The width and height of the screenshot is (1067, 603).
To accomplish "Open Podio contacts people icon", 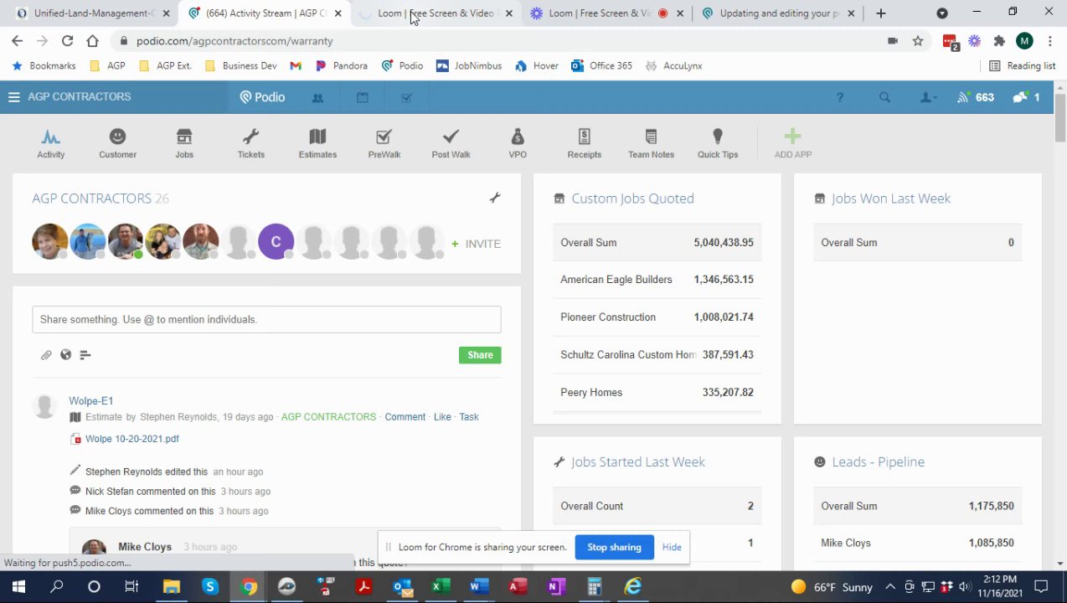I will [317, 97].
